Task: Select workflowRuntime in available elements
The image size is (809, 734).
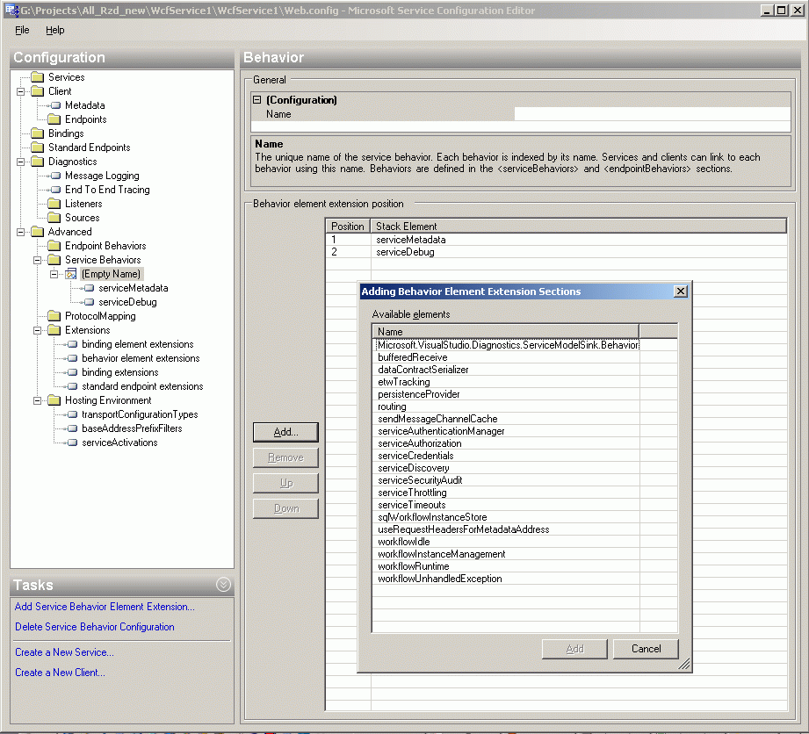Action: click(x=506, y=566)
